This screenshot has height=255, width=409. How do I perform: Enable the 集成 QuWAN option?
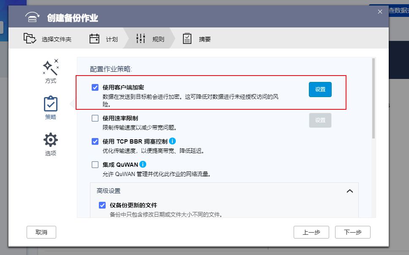(x=95, y=165)
